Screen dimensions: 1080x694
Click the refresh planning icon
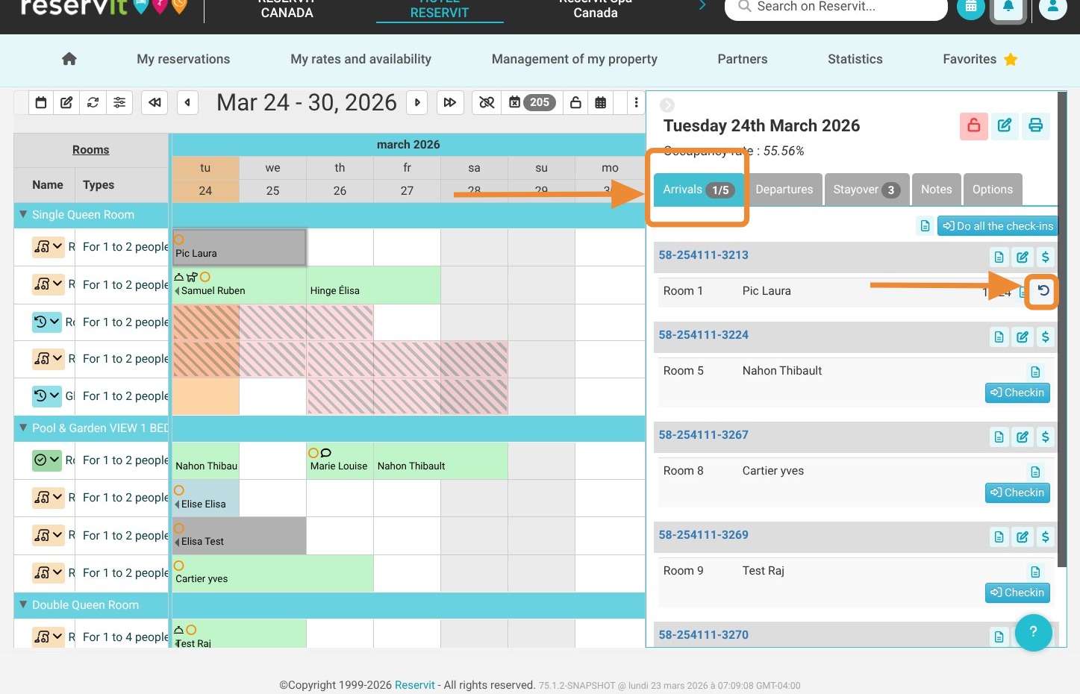pos(93,102)
